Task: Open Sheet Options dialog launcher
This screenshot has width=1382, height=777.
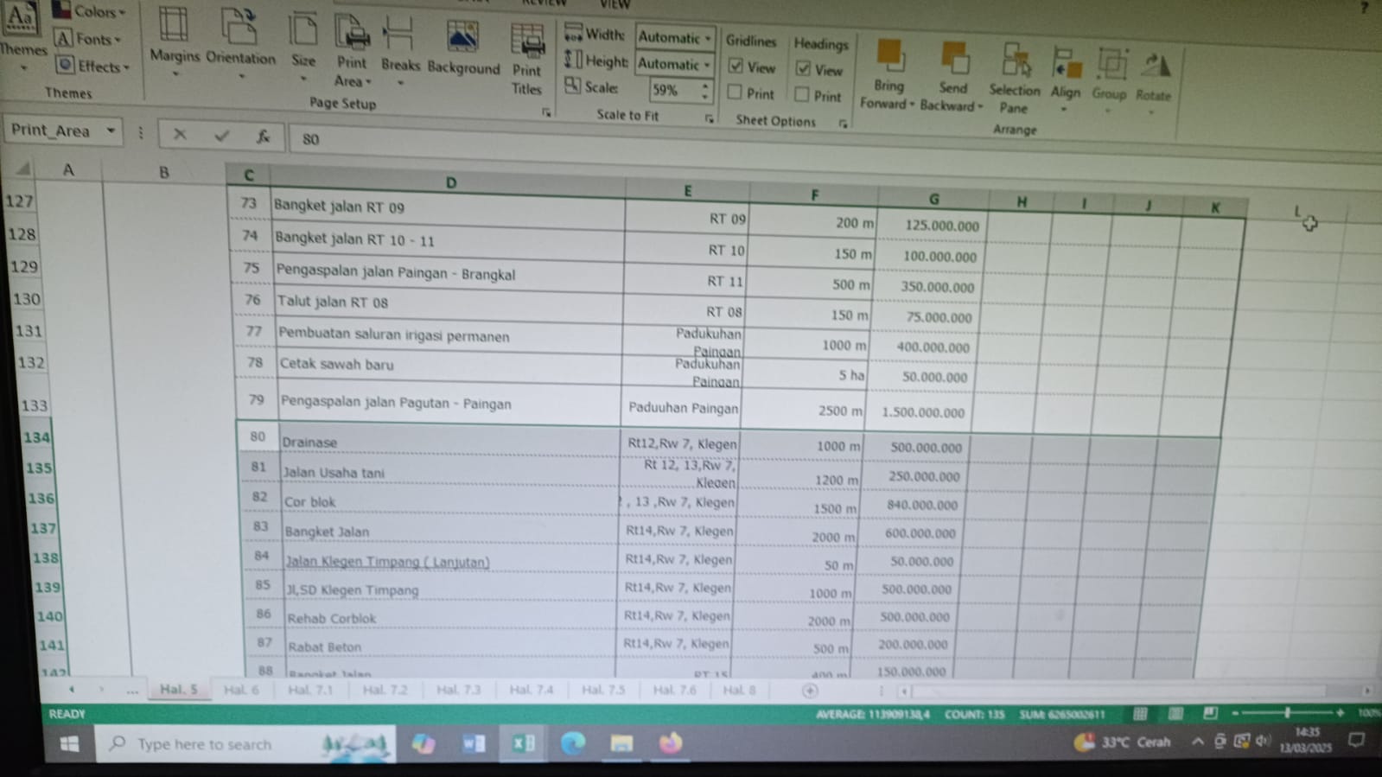Action: (843, 124)
